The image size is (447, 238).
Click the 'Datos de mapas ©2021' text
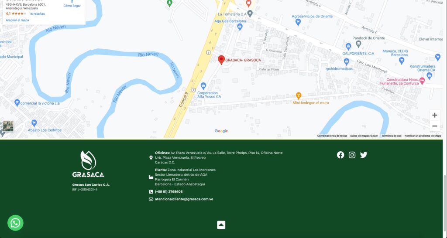click(364, 136)
